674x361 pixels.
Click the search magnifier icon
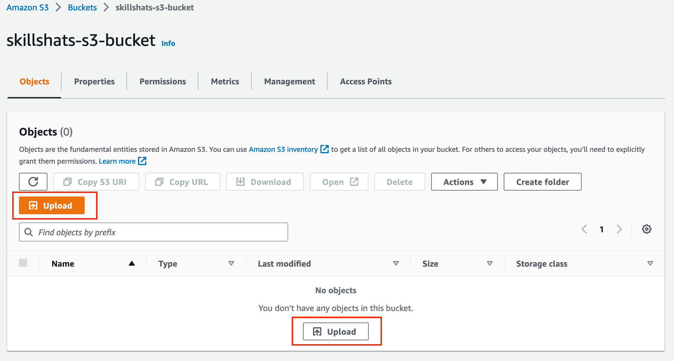[29, 232]
